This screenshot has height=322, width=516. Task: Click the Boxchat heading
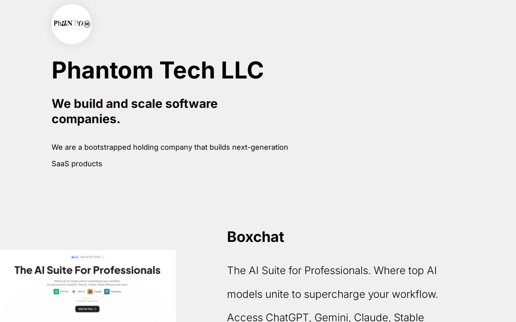pyautogui.click(x=256, y=237)
